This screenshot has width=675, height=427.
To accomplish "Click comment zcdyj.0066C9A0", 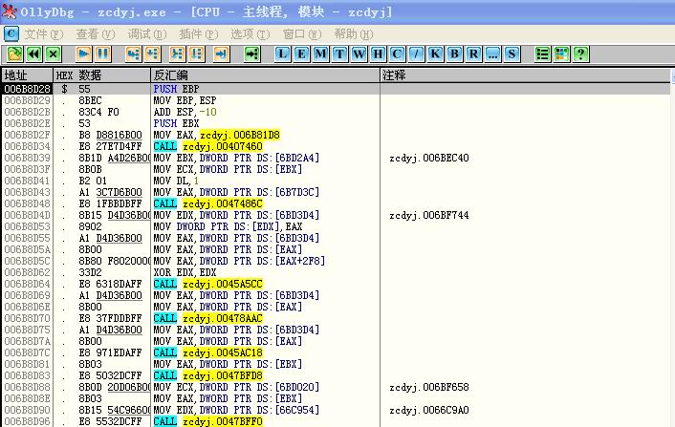I will (x=428, y=410).
